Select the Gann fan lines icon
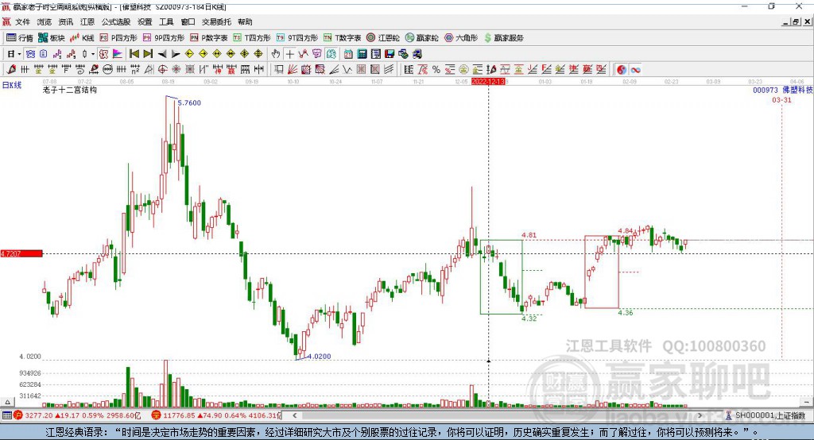 [293, 69]
